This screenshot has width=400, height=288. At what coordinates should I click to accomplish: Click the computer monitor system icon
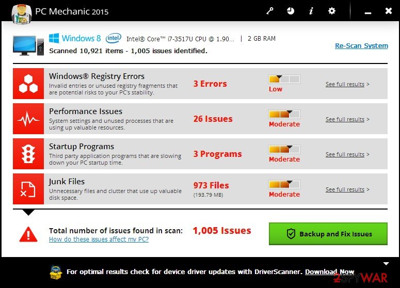[28, 45]
